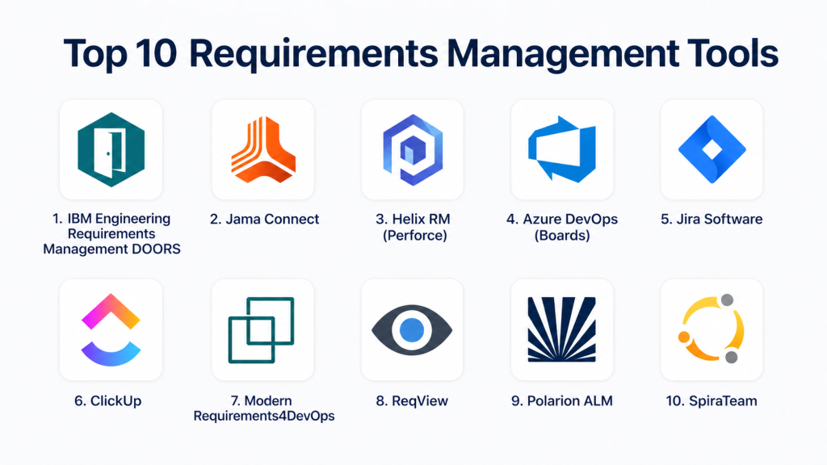Select the colorful ClickUp logo
The height and width of the screenshot is (465, 827).
click(111, 329)
